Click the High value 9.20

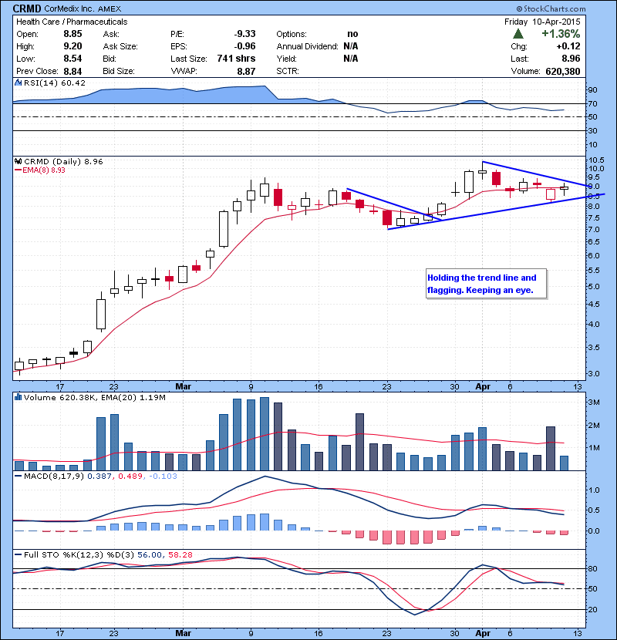[x=72, y=46]
